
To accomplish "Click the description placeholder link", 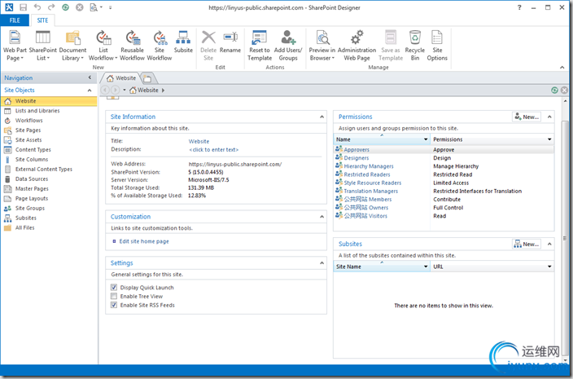I will coord(213,150).
